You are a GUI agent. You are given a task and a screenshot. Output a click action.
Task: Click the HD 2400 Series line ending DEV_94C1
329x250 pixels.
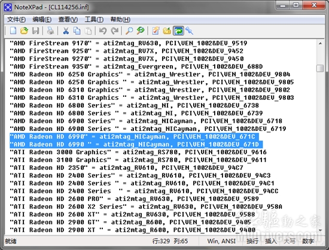click(x=142, y=183)
